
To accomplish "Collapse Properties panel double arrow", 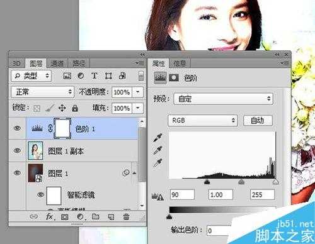I will tap(277, 55).
